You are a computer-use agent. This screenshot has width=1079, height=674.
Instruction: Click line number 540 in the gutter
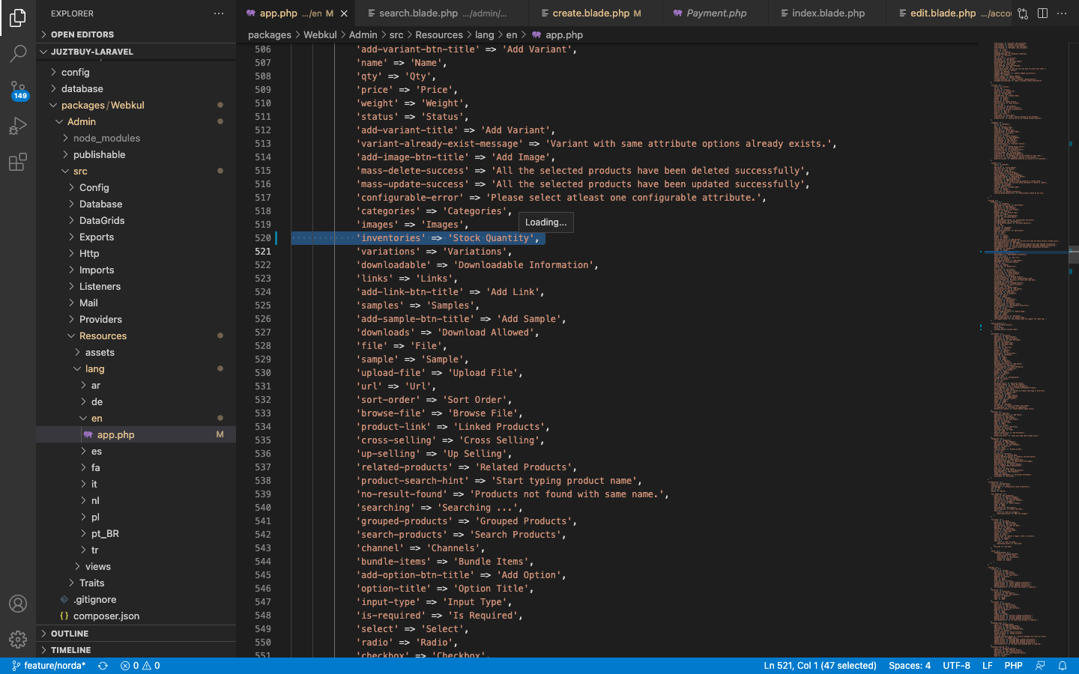point(262,508)
